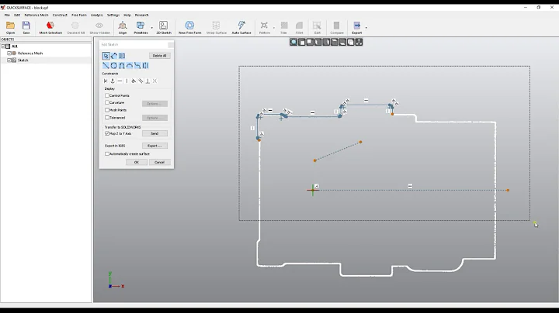This screenshot has height=313, width=559.
Task: Apply the vertical line constraint
Action: (127, 81)
